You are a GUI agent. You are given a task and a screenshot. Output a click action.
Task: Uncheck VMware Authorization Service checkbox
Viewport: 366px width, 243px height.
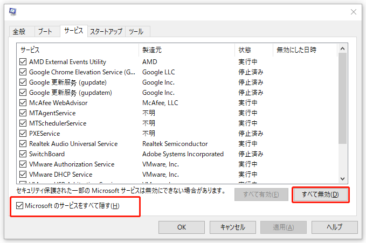click(x=23, y=164)
